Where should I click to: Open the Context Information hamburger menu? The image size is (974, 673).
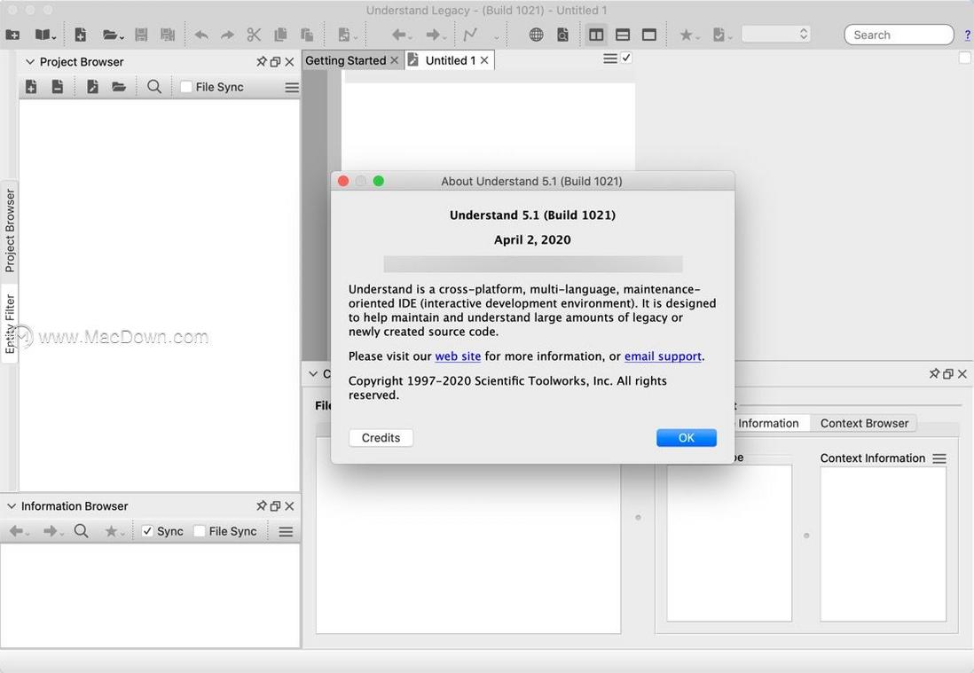(x=939, y=458)
